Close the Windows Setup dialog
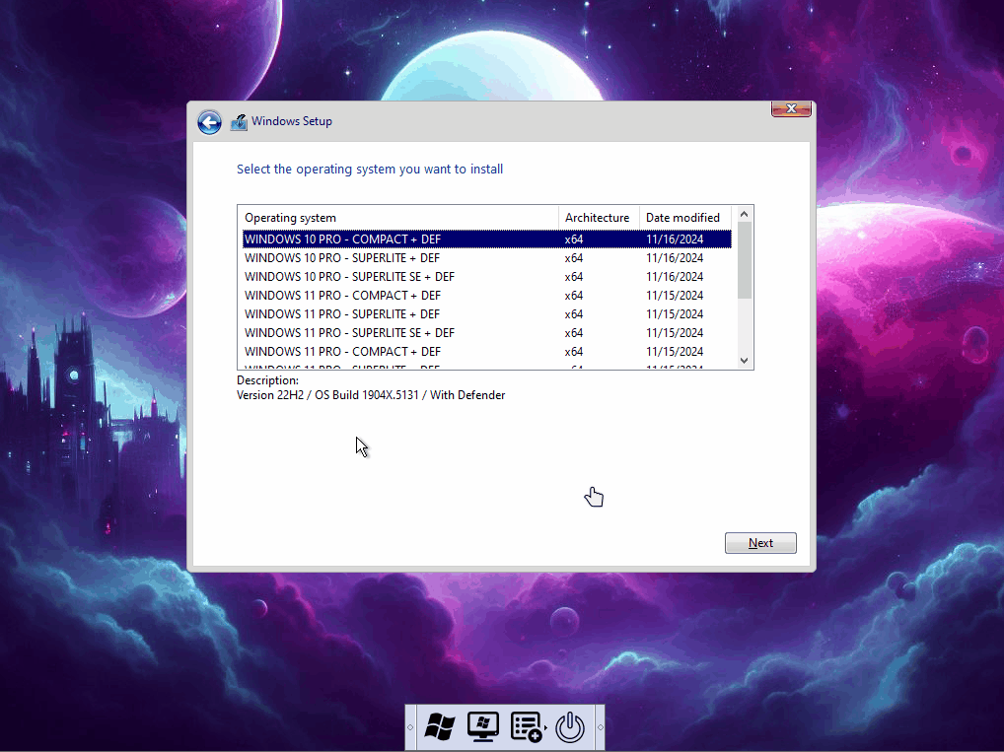The height and width of the screenshot is (752, 1004). click(x=791, y=108)
